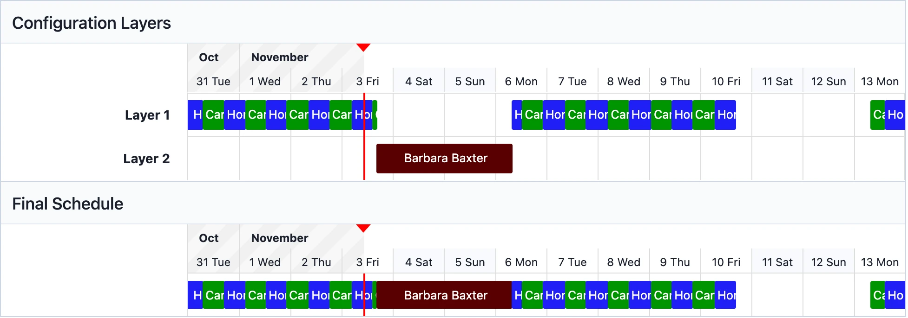
Task: Click last blue Ho shift in Layer 1
Action: [x=895, y=115]
